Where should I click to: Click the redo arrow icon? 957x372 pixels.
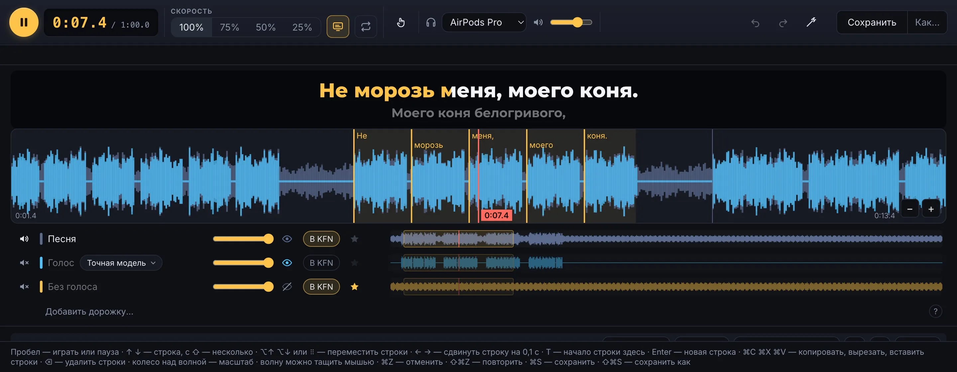pos(783,23)
